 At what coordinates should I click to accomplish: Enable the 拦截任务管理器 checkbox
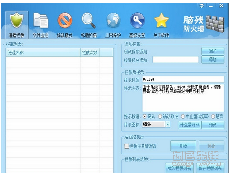pos(127,146)
